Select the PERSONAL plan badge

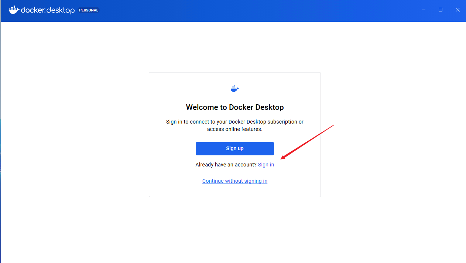point(89,10)
